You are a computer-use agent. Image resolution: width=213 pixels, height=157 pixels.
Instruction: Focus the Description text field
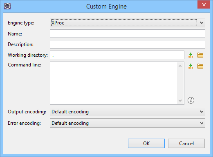click(x=128, y=44)
